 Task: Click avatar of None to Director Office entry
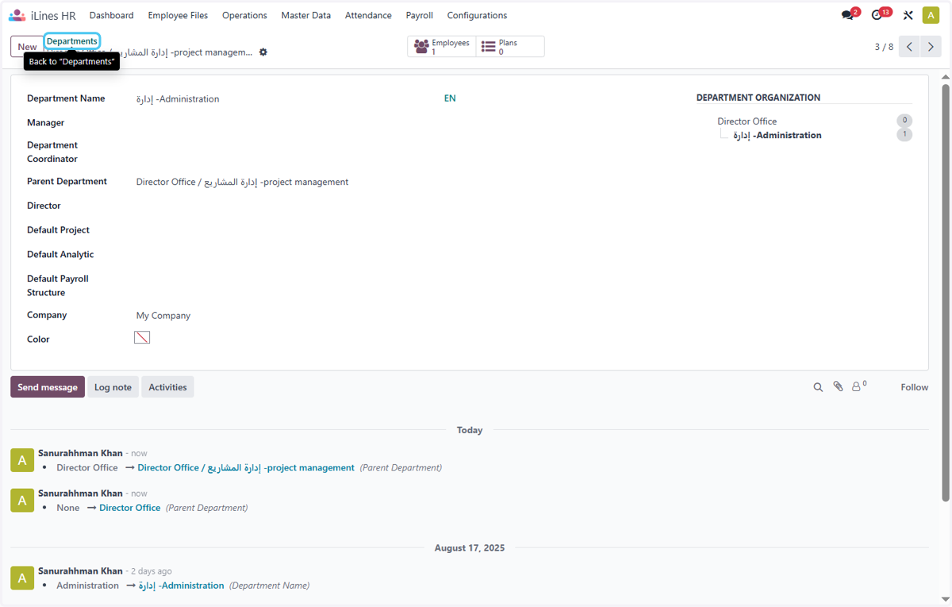22,500
